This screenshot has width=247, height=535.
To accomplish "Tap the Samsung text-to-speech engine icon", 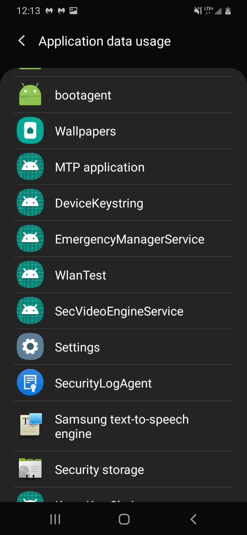I will pyautogui.click(x=30, y=426).
